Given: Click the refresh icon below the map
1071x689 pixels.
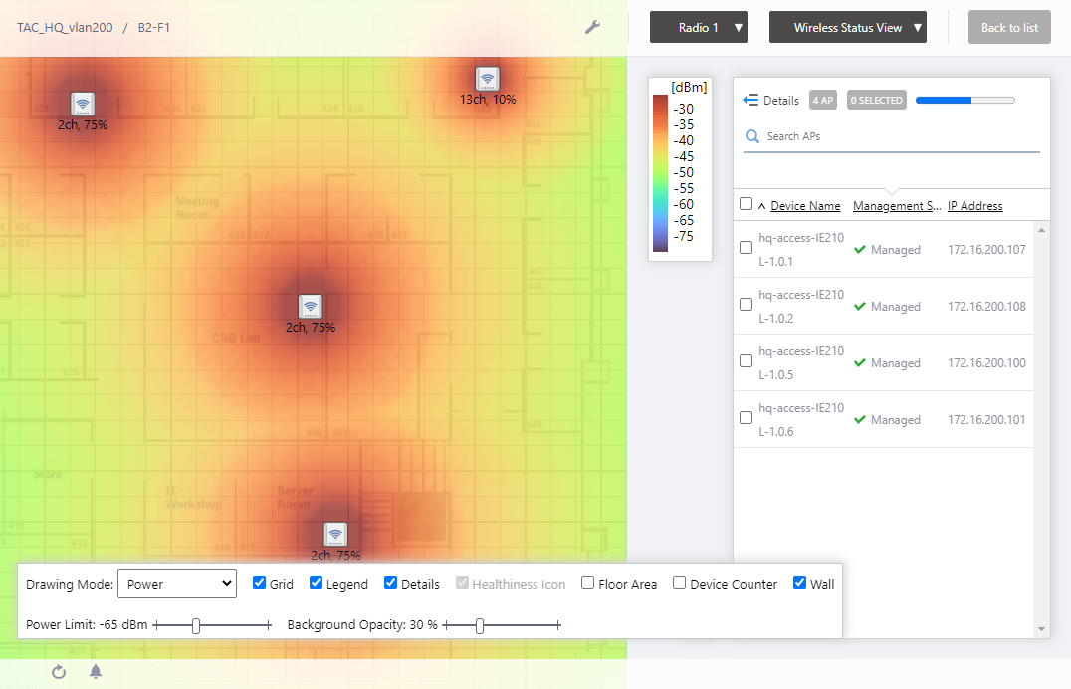Looking at the screenshot, I should (x=59, y=672).
